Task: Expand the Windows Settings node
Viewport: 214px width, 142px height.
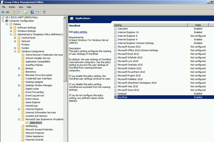Action: click(11, 31)
